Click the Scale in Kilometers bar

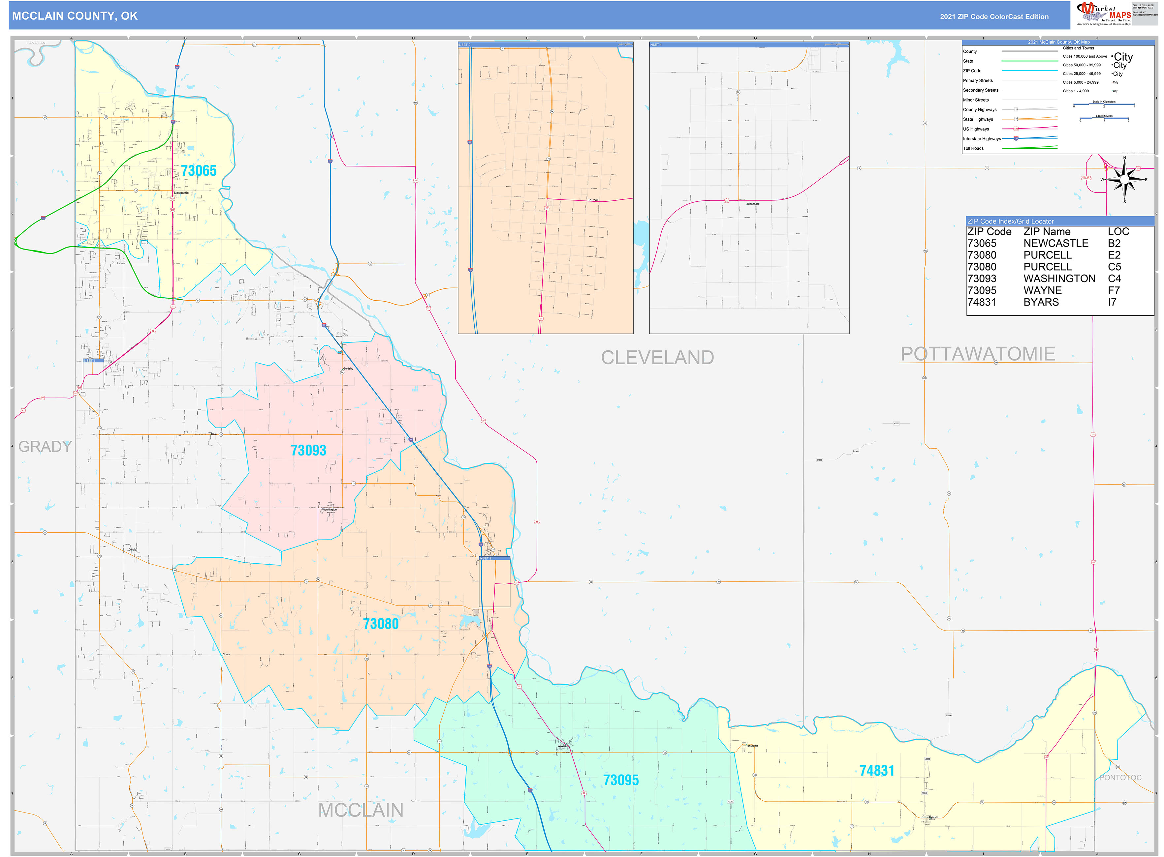[1104, 105]
